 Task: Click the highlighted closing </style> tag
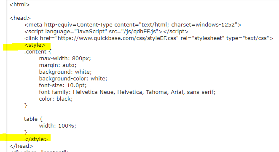pos(36,139)
